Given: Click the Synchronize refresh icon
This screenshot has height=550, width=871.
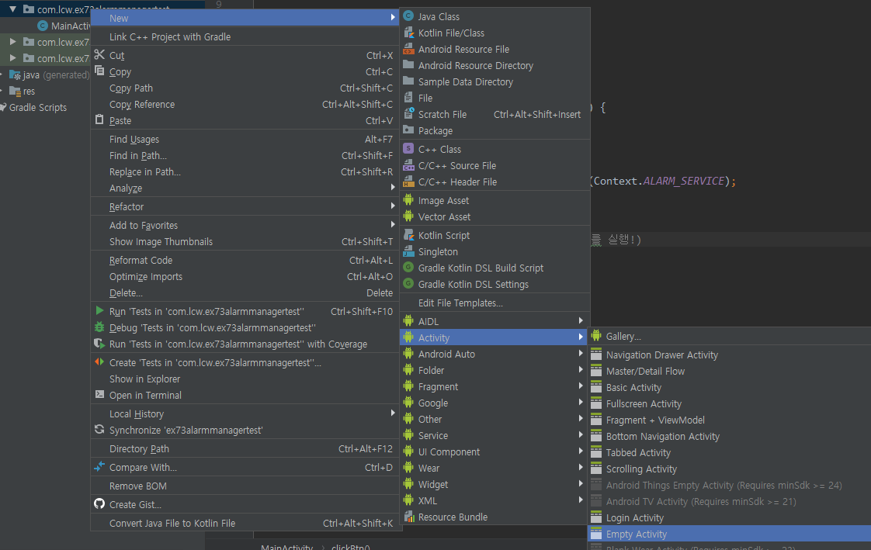Looking at the screenshot, I should pos(99,430).
